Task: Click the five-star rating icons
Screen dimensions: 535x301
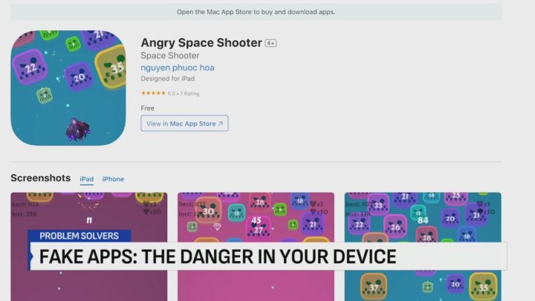Action: (153, 93)
